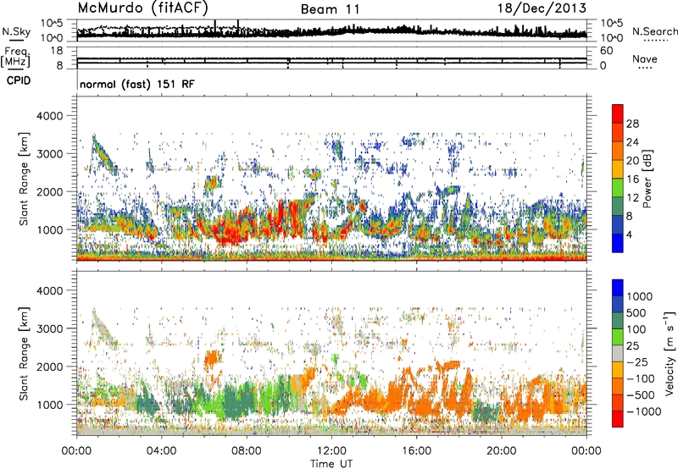The width and height of the screenshot is (678, 469).
Task: Click the '-1000' tick on Velocity color bar
Action: (644, 411)
